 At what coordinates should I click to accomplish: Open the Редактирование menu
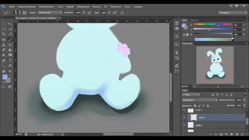(26, 7)
